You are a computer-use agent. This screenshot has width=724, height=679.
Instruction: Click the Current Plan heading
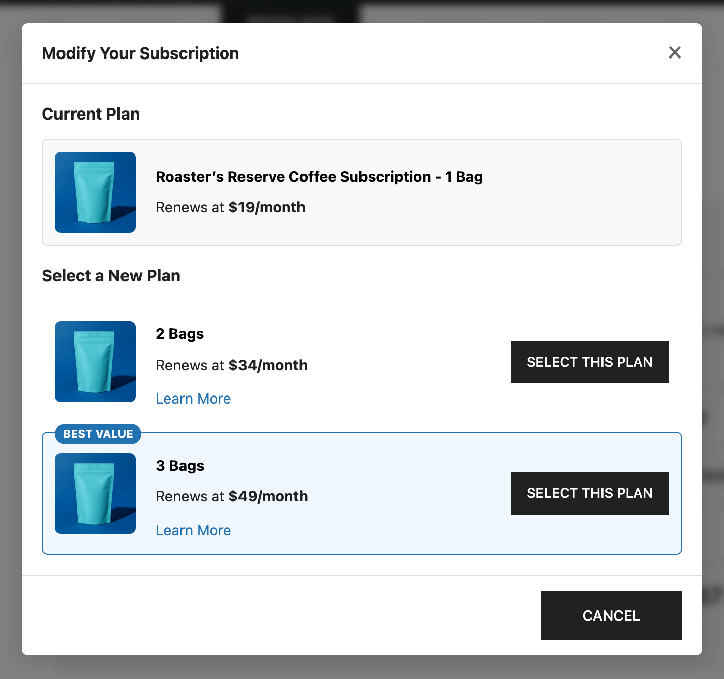(91, 114)
